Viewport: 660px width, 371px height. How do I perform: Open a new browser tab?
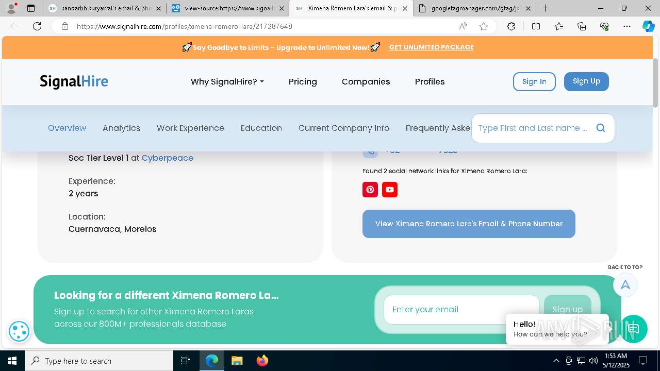pyautogui.click(x=545, y=8)
